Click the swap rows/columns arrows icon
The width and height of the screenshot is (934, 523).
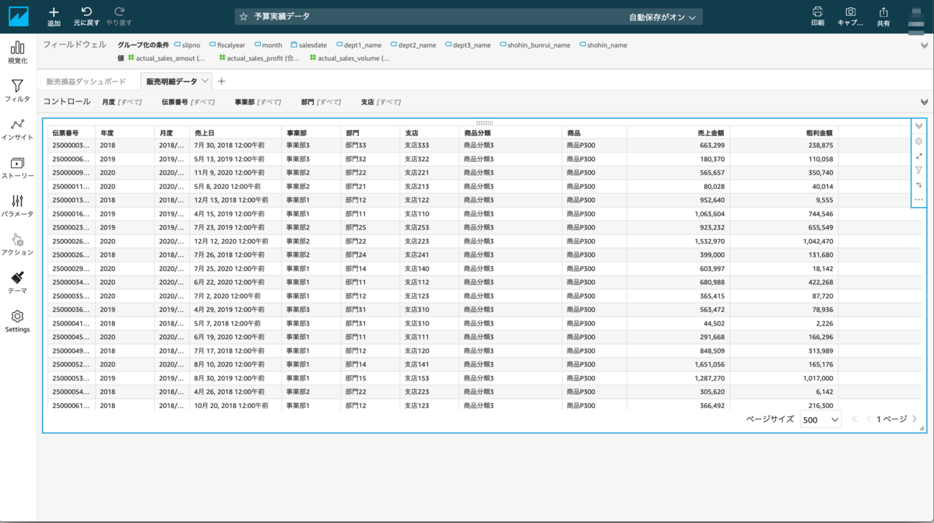coord(918,185)
